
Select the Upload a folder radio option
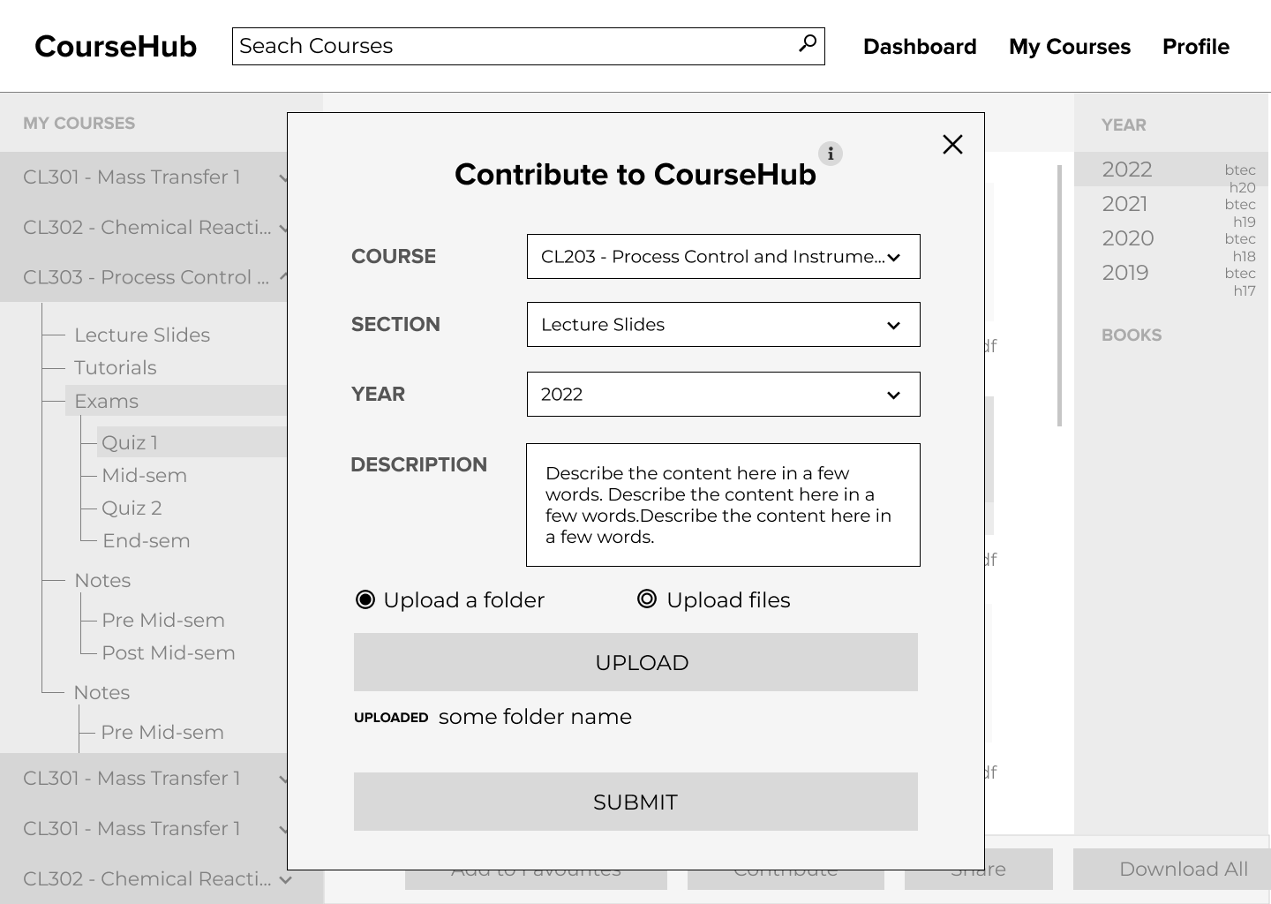(365, 600)
